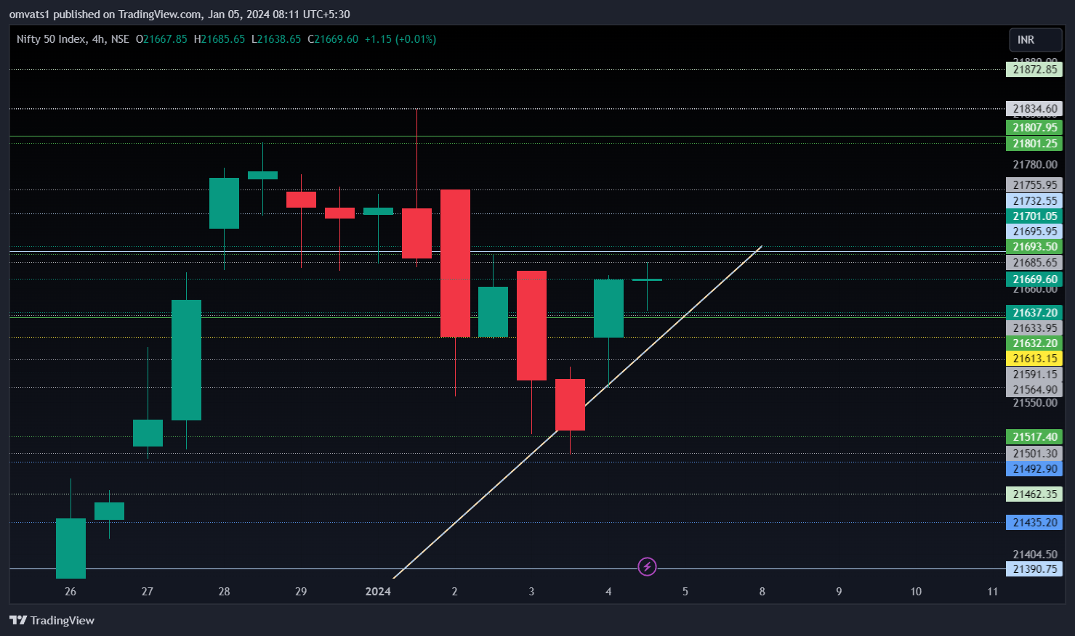Click the 21834.60 price label

coord(1034,109)
